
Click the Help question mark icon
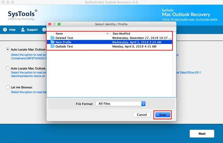[5, 30]
